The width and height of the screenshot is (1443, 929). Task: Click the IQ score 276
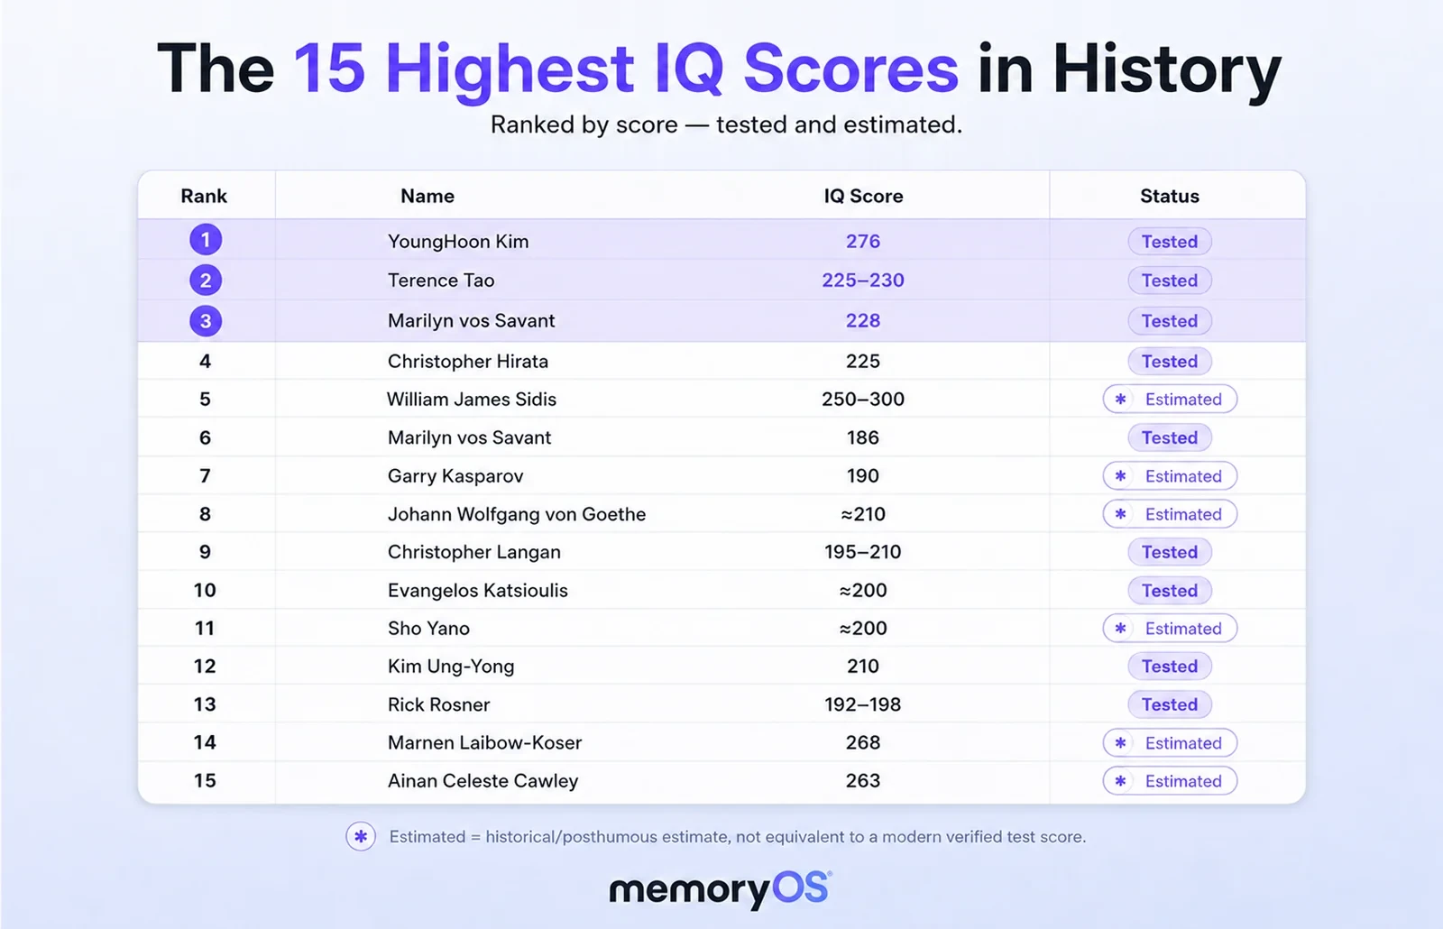pyautogui.click(x=863, y=242)
